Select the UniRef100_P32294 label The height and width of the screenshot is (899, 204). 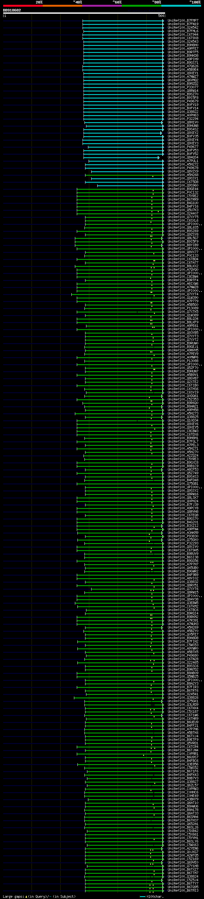[x=183, y=119]
